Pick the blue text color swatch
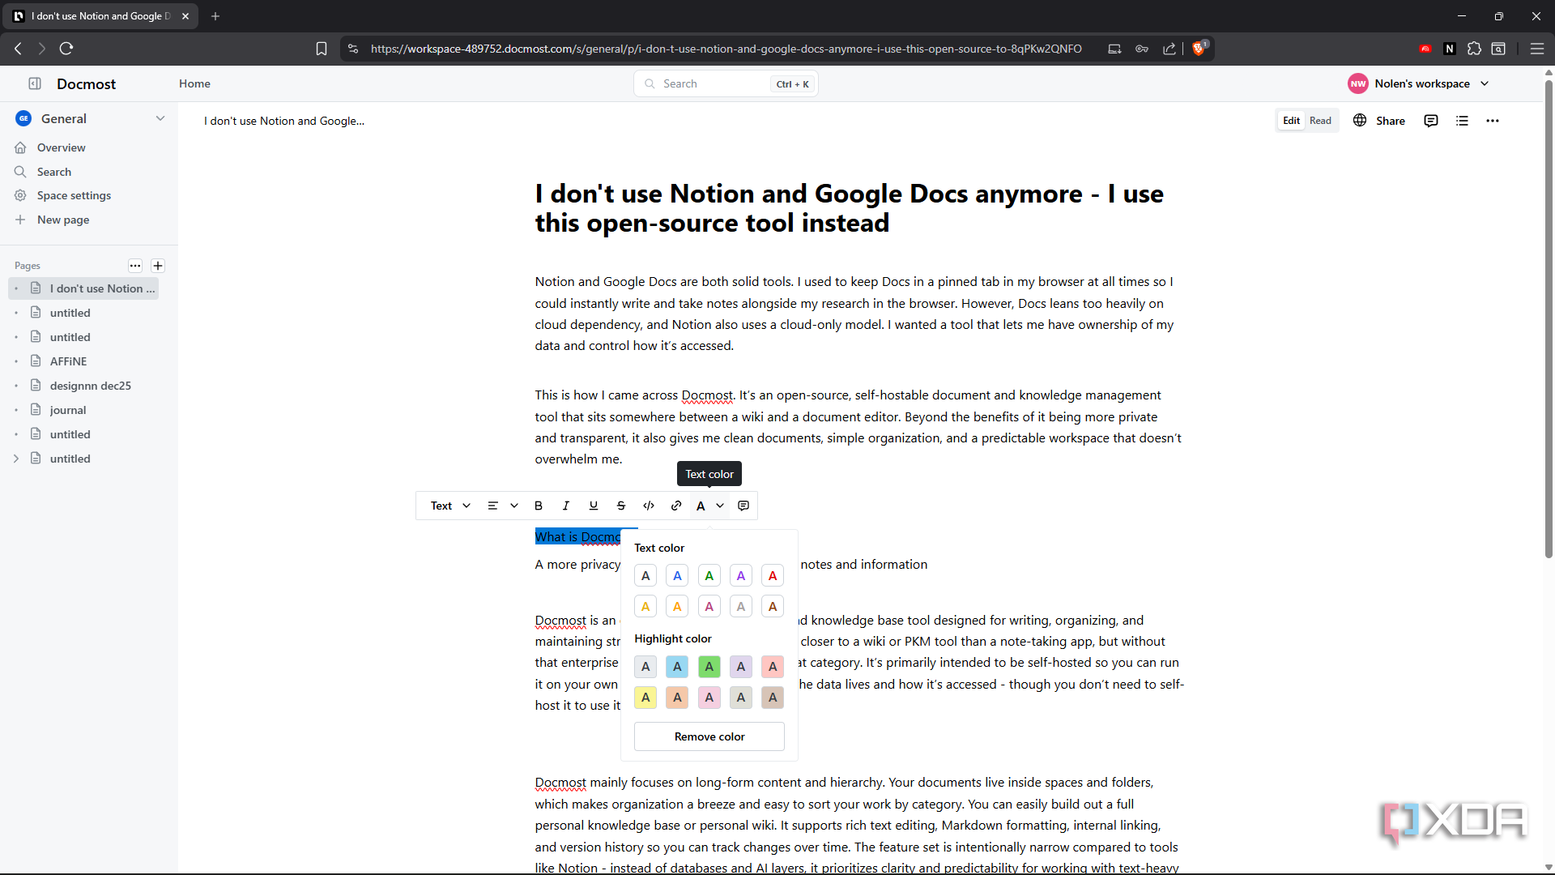This screenshot has height=875, width=1555. click(x=677, y=576)
